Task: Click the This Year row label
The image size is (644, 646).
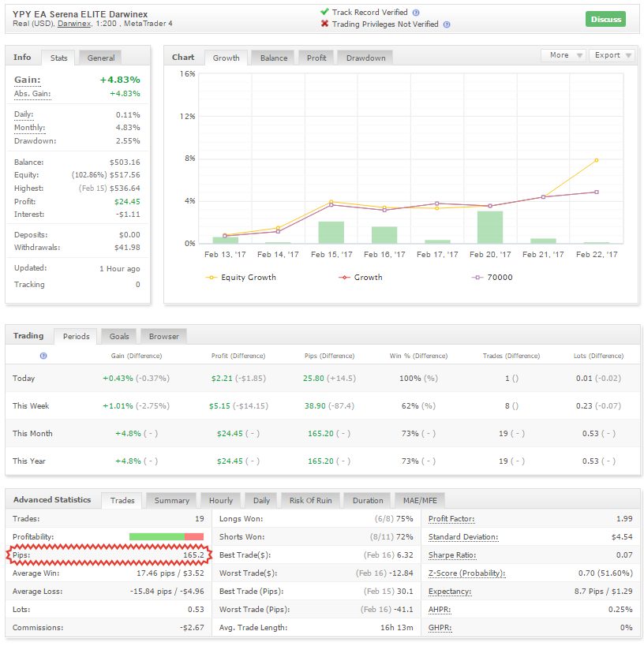Action: click(x=29, y=461)
